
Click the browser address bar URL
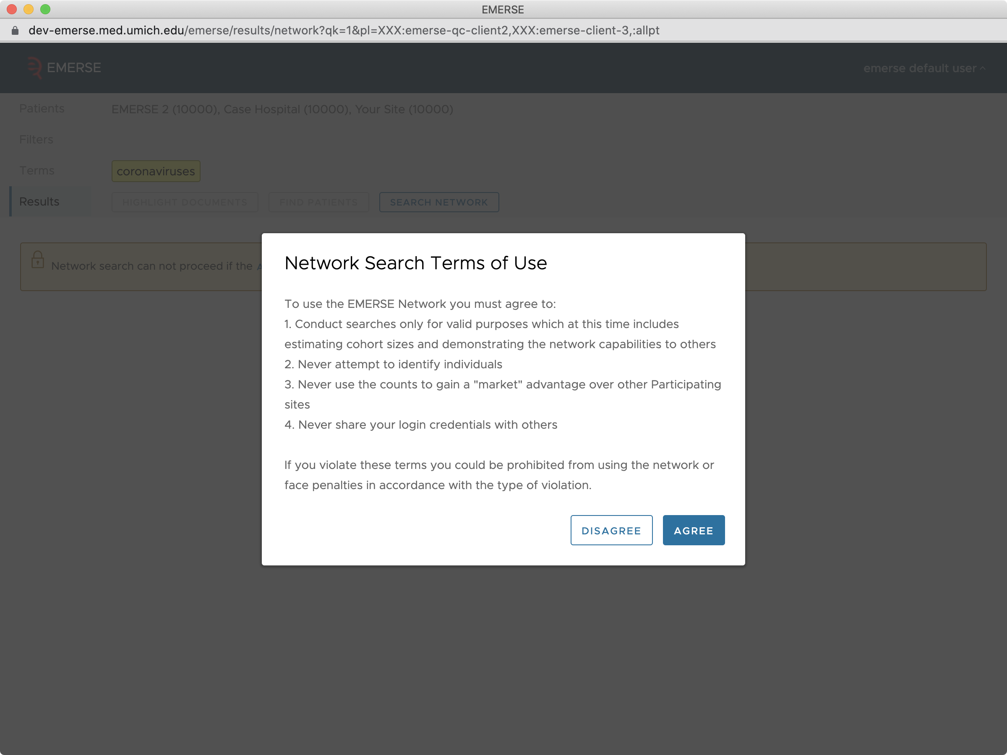344,31
